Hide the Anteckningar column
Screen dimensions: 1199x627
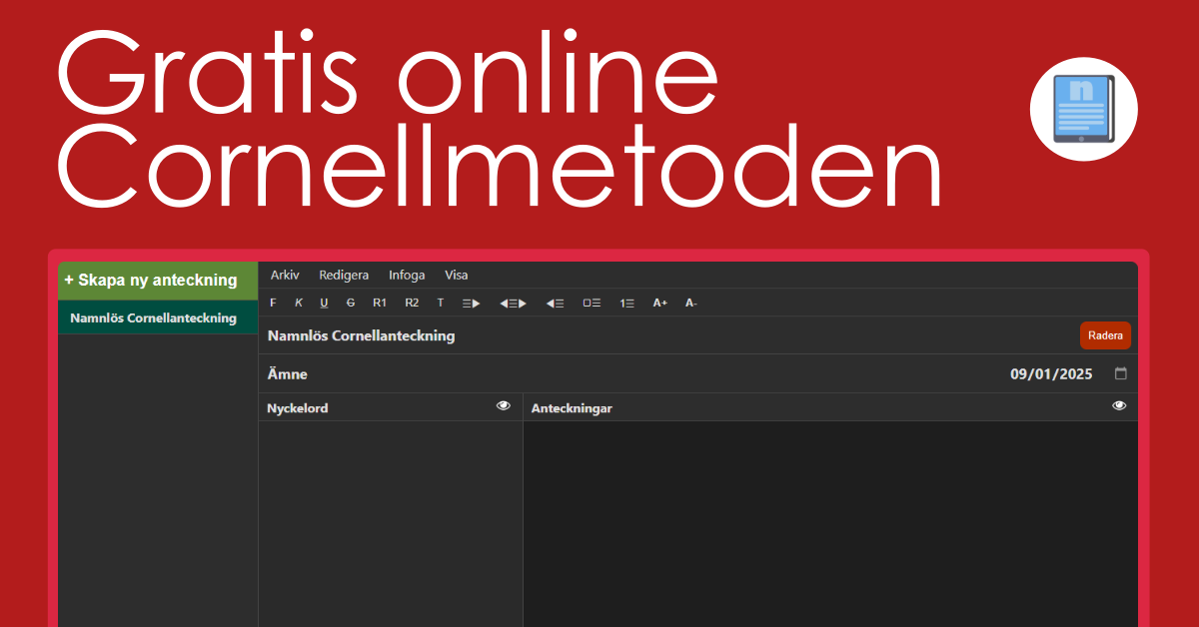[1119, 405]
